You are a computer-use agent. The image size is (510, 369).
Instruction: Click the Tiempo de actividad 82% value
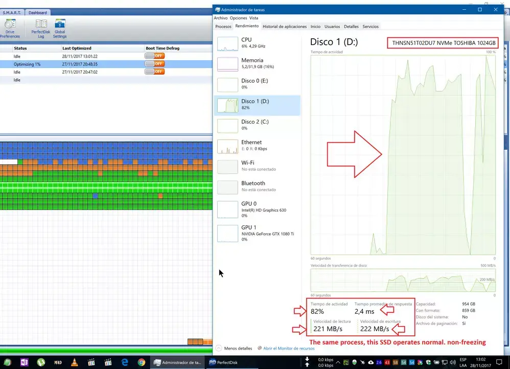click(x=317, y=311)
